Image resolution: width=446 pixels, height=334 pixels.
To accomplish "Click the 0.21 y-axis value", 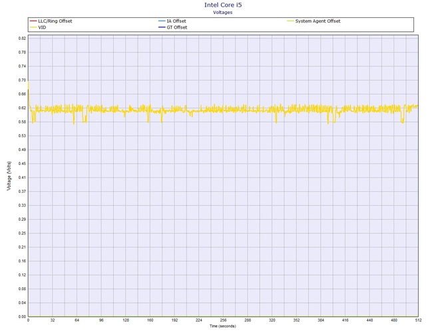I will click(22, 248).
